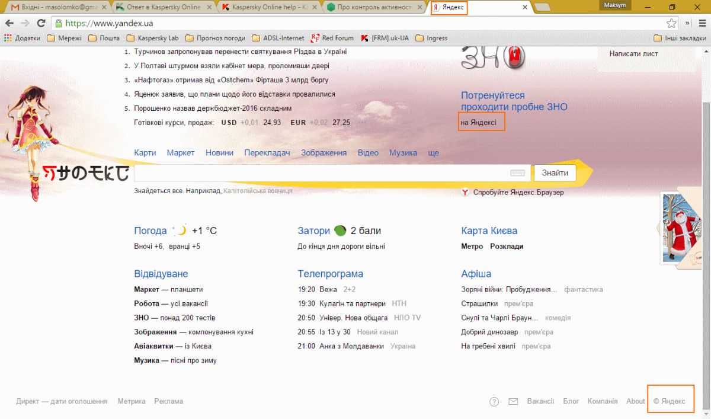Open the Інші закладки folder

680,38
